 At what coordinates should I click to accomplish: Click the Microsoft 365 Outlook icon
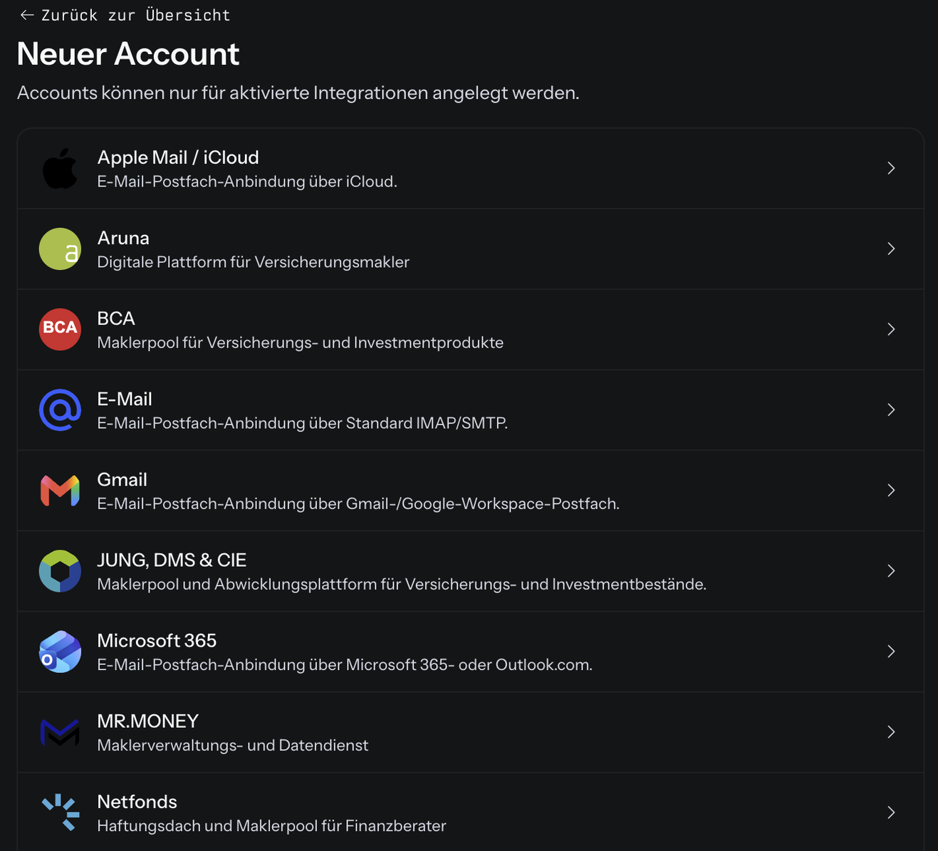coord(60,652)
